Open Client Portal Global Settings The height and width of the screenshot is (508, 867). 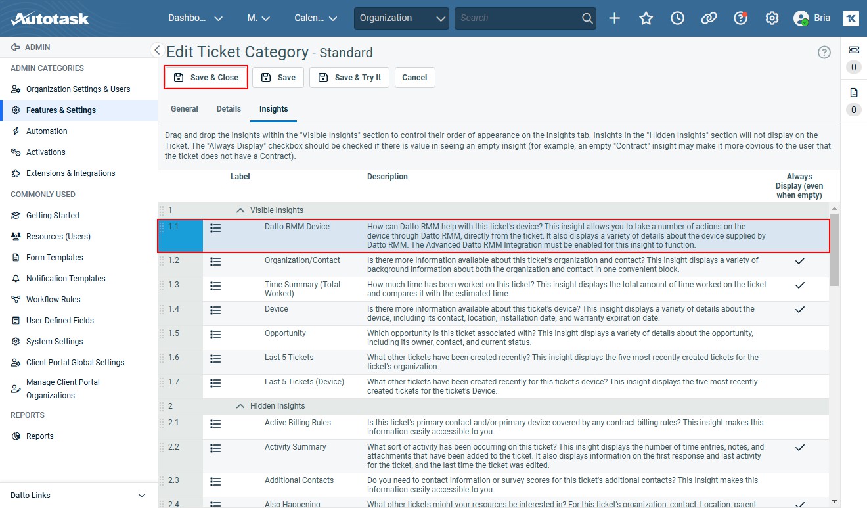point(75,363)
